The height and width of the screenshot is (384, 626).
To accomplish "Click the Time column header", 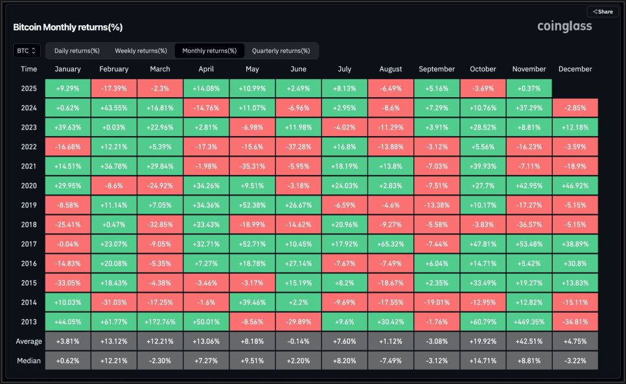I will [x=29, y=69].
